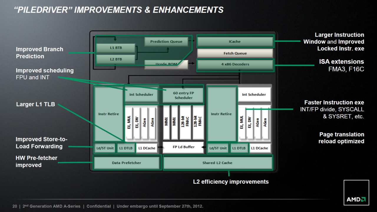Click the "Faster Instruction exe" heading
The image size is (377, 212).
click(x=334, y=102)
